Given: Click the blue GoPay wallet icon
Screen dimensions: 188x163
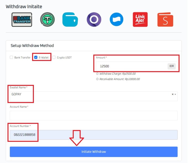Looking at the screenshot, I should [x=70, y=20].
